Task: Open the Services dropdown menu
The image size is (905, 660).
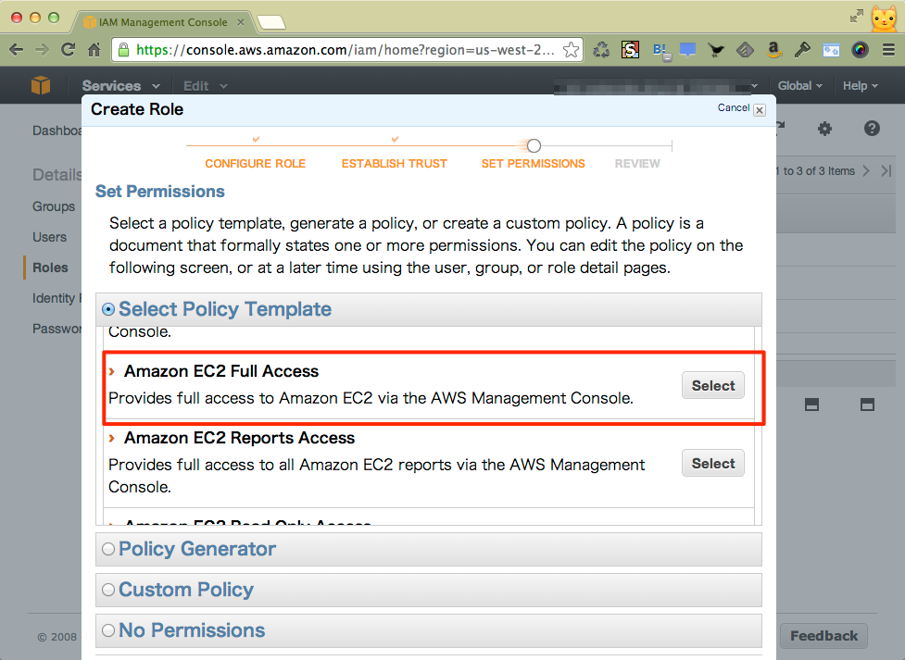Action: click(120, 86)
